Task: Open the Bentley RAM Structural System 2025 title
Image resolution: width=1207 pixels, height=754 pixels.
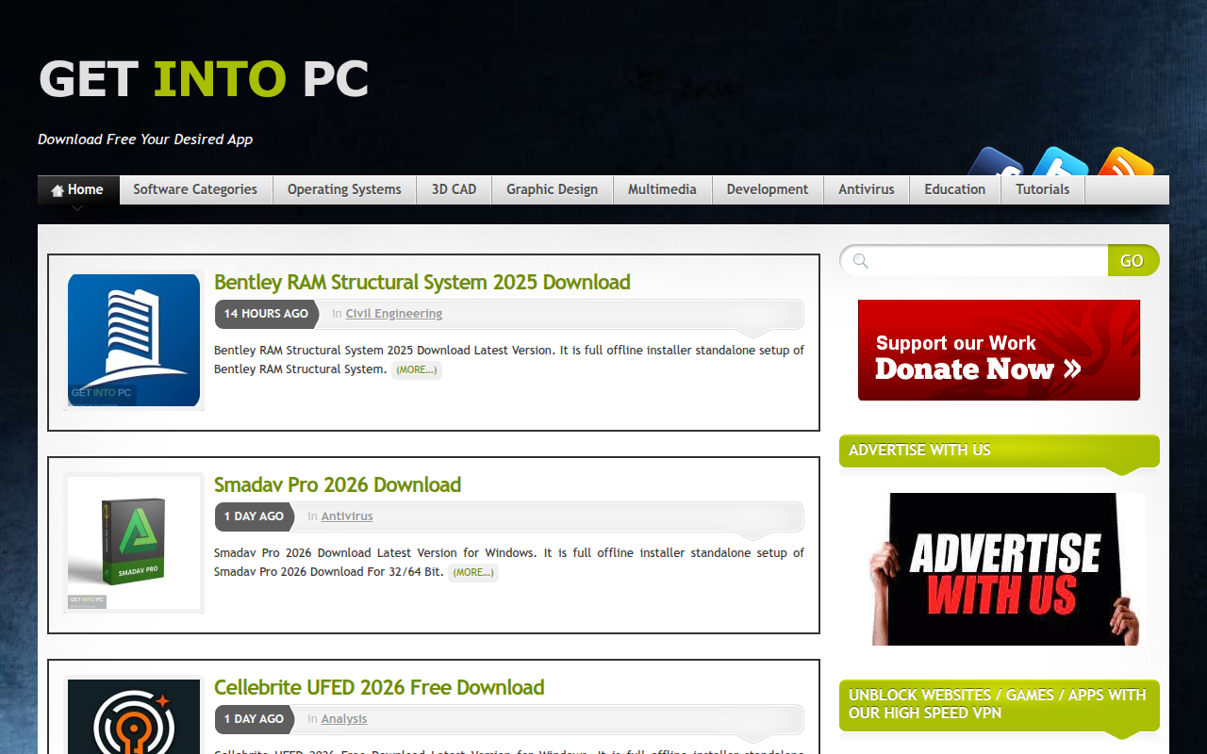Action: click(422, 282)
